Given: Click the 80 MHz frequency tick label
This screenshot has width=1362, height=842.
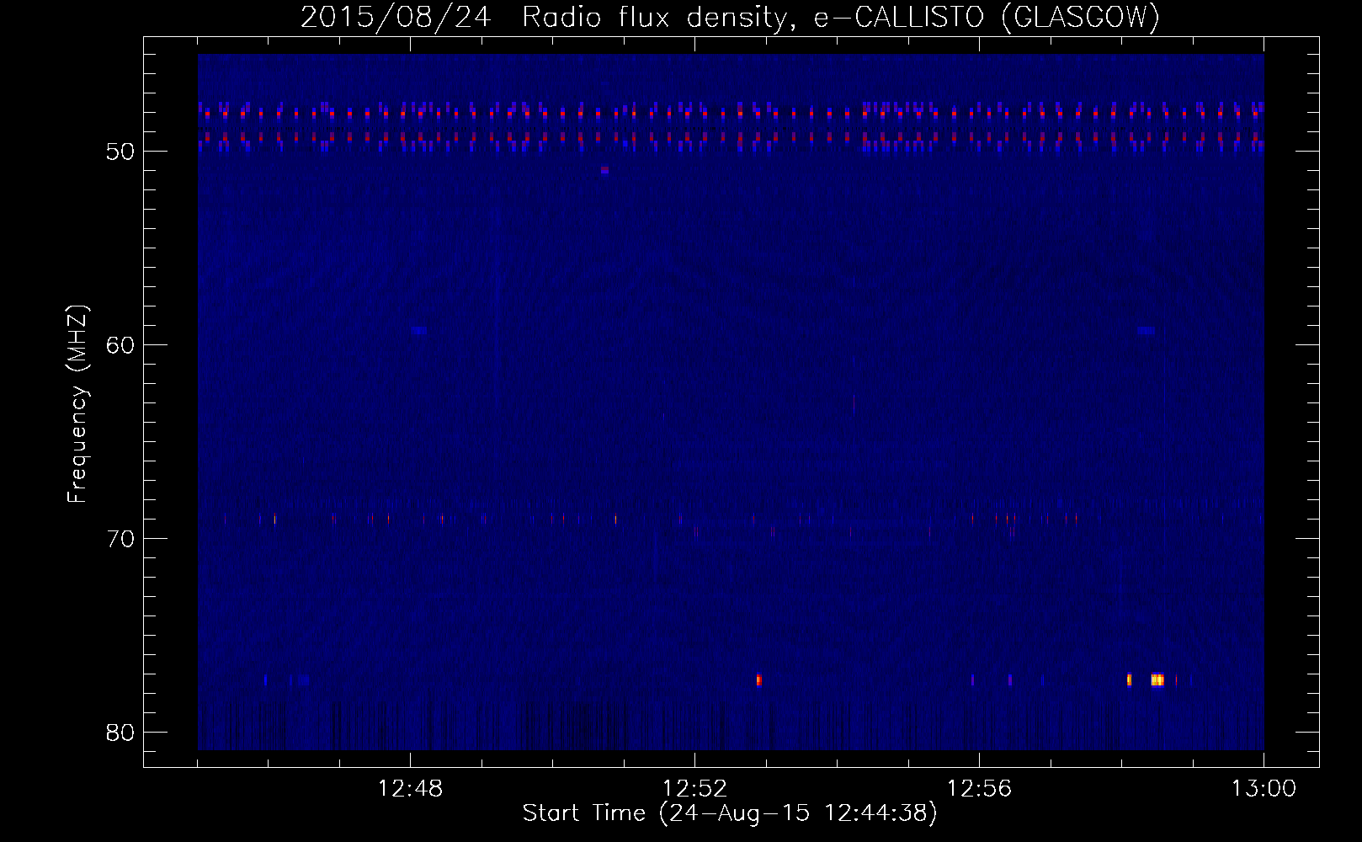Looking at the screenshot, I should (x=121, y=733).
